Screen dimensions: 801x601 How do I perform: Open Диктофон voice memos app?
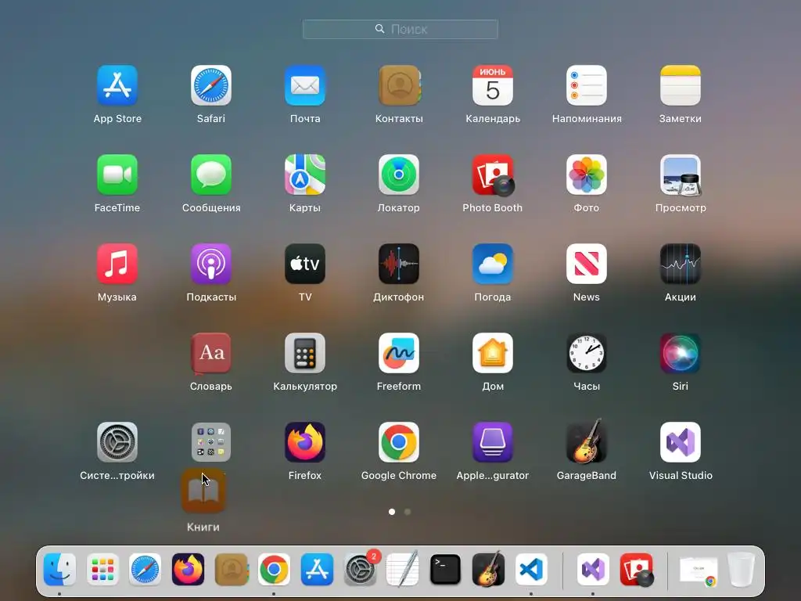tap(399, 264)
